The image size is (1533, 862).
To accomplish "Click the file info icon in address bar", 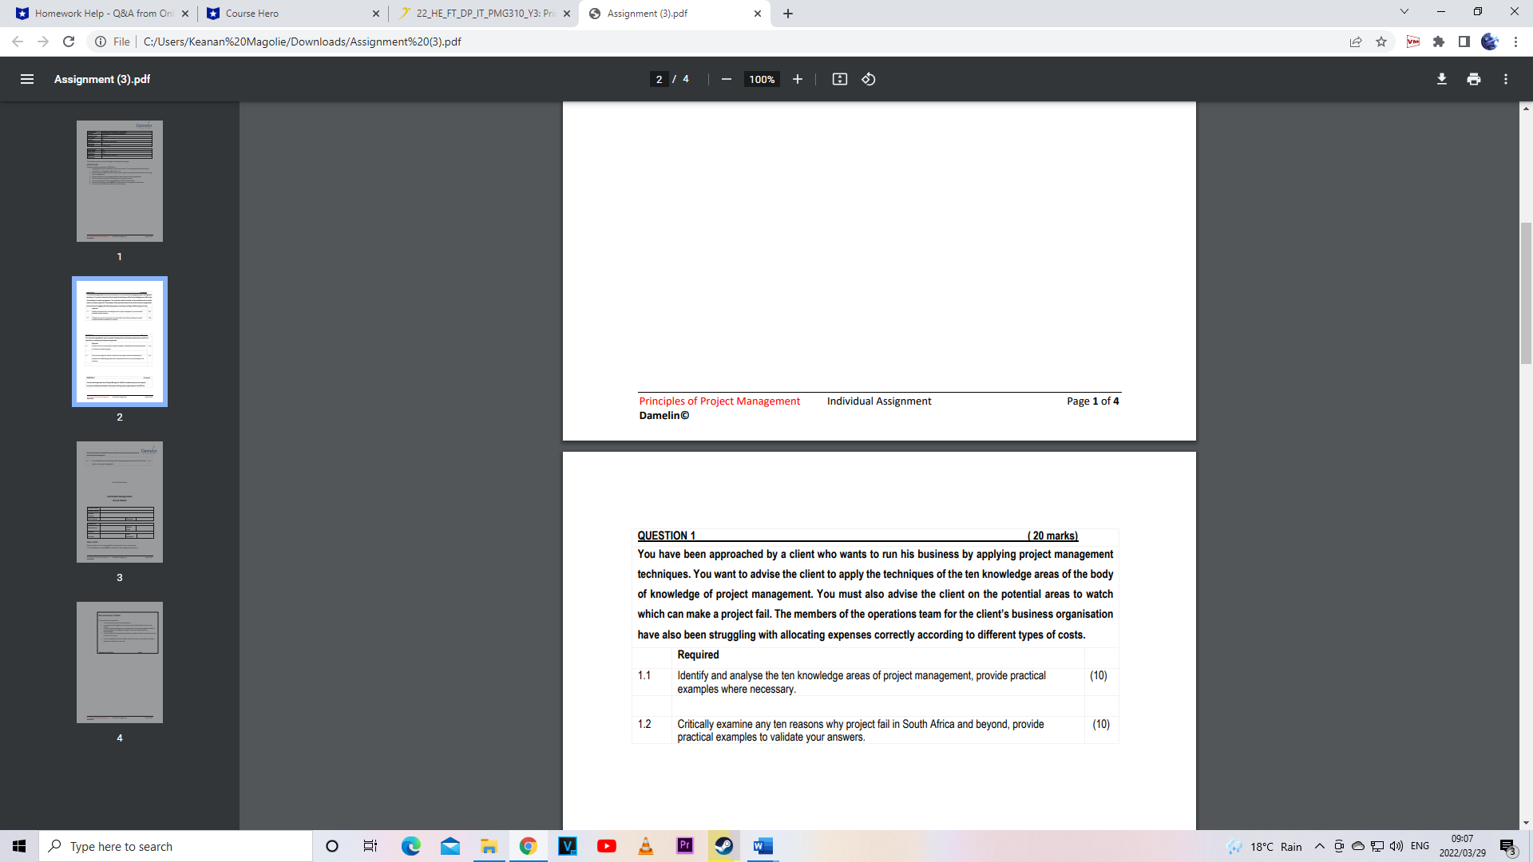I will click(100, 42).
